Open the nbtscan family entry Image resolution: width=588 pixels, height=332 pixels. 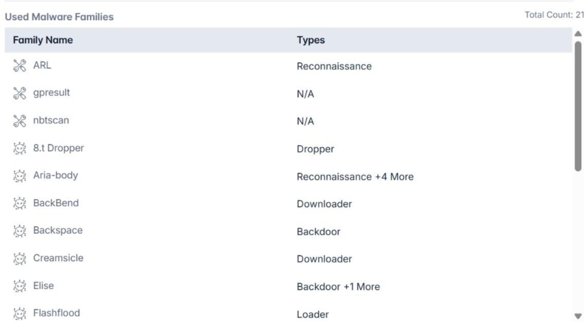tap(51, 120)
